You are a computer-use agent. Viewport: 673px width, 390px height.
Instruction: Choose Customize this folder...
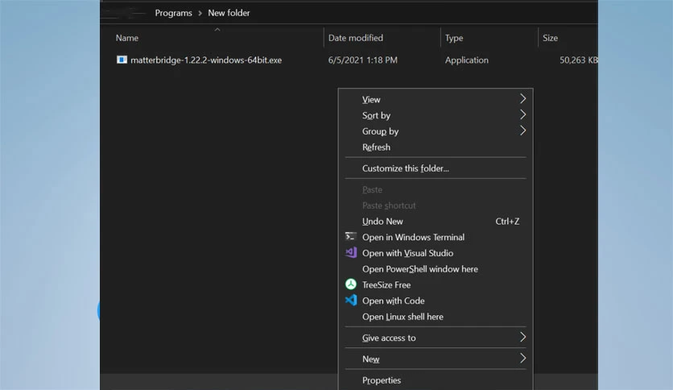(x=436, y=168)
